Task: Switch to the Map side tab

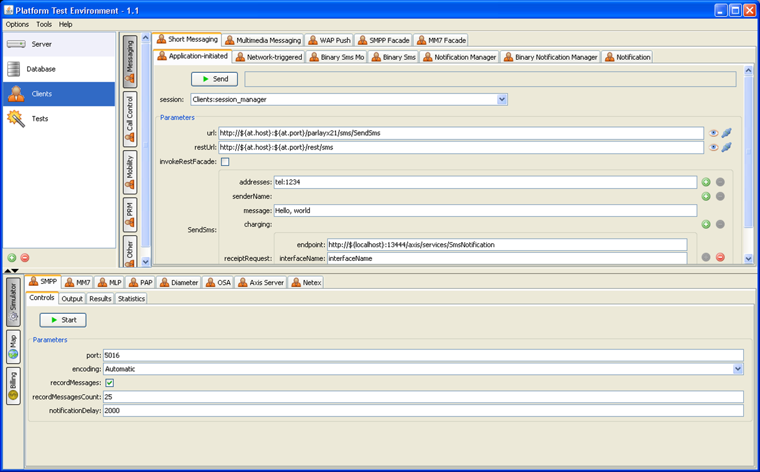Action: click(13, 347)
